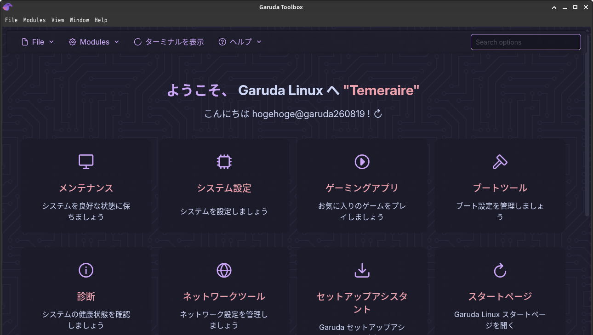Screen dimensions: 593x335
Task: Click the gear icon beside Modules
Action: (x=72, y=42)
